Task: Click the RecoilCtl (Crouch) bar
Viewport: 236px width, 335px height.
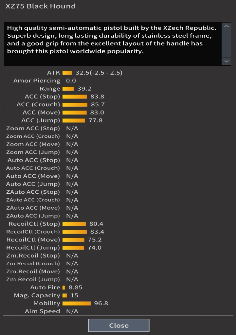Action: pos(75,232)
